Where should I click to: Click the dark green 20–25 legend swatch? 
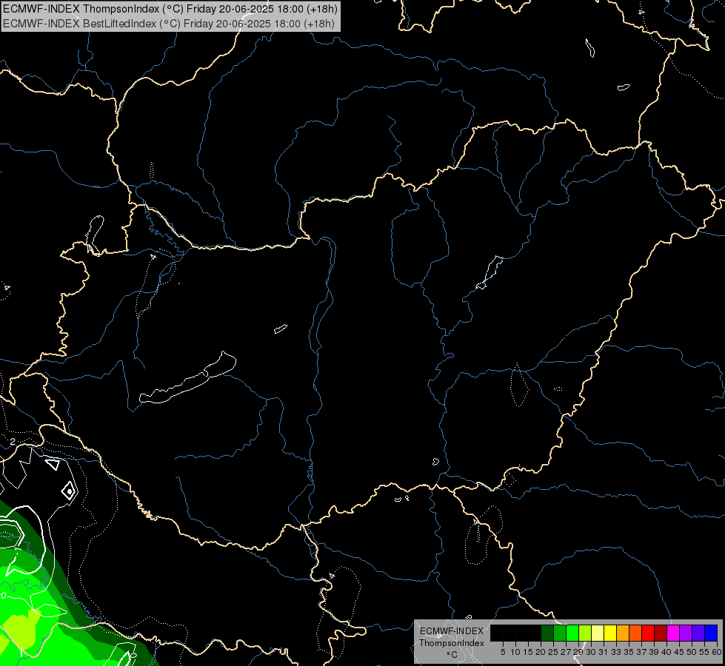point(547,633)
